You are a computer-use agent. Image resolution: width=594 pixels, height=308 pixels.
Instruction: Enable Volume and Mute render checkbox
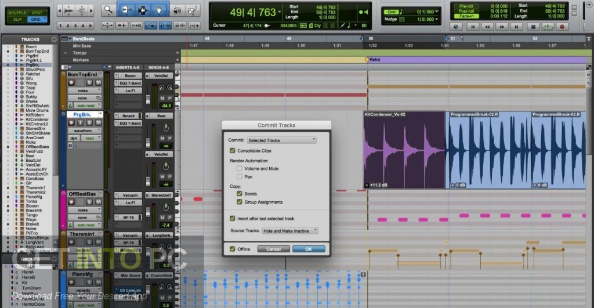point(240,168)
